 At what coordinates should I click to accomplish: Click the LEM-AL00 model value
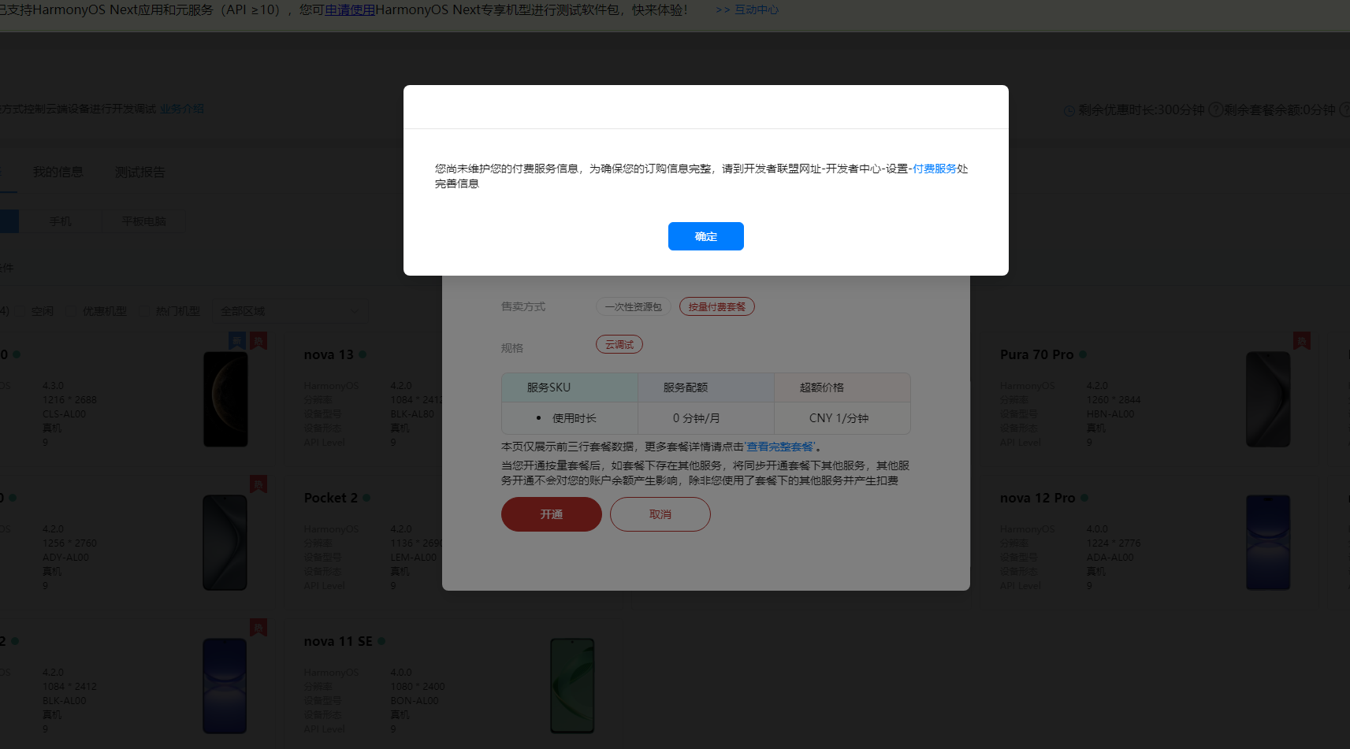coord(414,558)
